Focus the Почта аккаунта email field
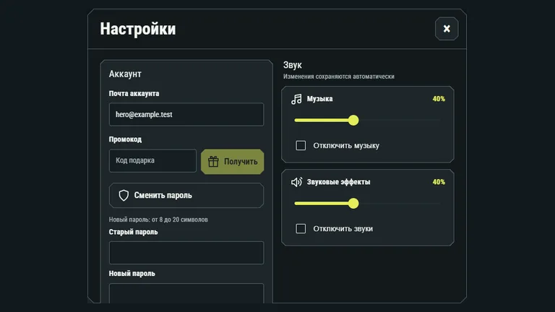The width and height of the screenshot is (555, 312). coord(186,114)
